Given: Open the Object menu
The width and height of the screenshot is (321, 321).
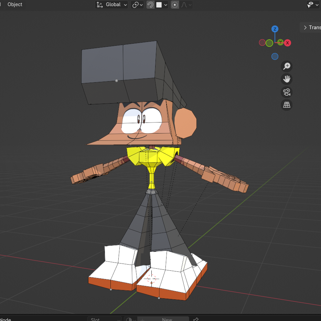Looking at the screenshot, I should click(15, 4).
